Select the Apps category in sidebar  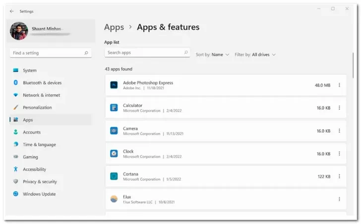pos(51,120)
